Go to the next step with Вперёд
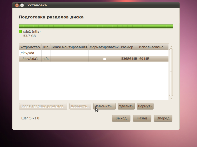Image resolution: width=197 pixels, height=147 pixels. pos(163,118)
